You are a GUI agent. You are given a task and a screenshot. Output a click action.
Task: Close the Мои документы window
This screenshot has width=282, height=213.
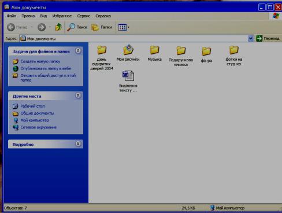pos(278,8)
